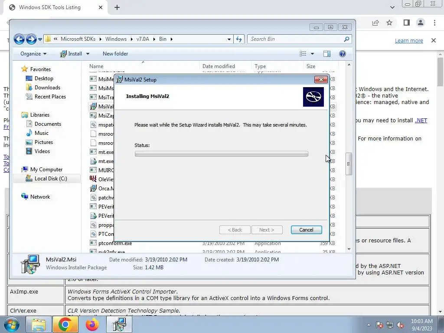This screenshot has width=444, height=333.
Task: Click the installer disc logo in setup header
Action: click(313, 97)
